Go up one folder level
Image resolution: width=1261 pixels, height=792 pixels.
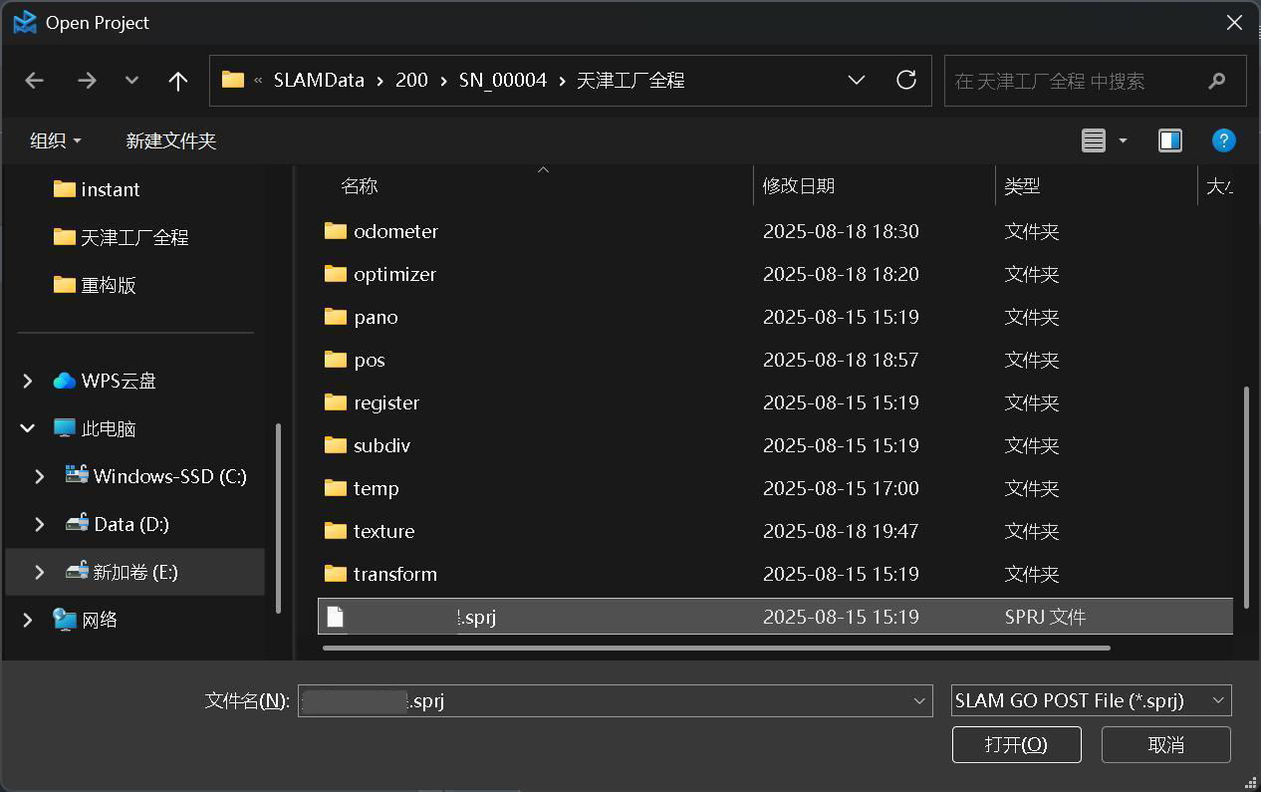click(x=178, y=81)
